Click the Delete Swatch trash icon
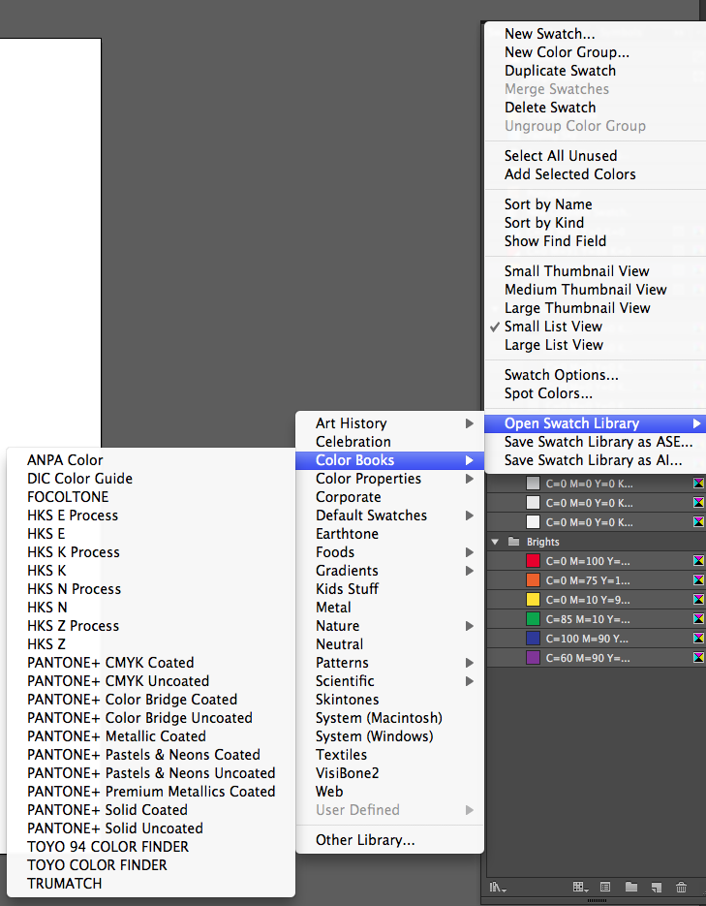Viewport: 706px width, 906px height. point(681,887)
